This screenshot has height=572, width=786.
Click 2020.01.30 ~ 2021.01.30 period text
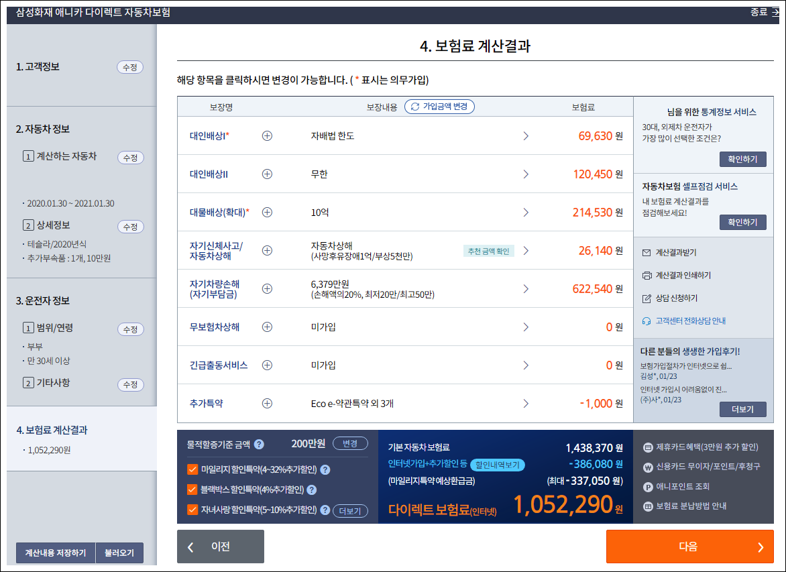pyautogui.click(x=70, y=204)
